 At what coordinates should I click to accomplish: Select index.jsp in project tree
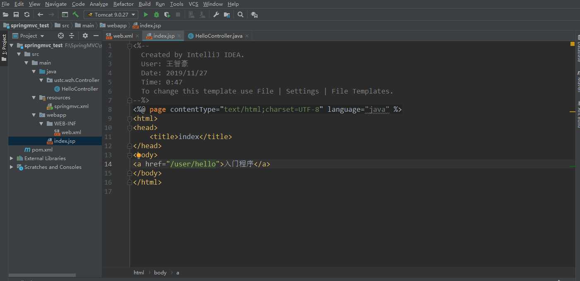pyautogui.click(x=65, y=141)
